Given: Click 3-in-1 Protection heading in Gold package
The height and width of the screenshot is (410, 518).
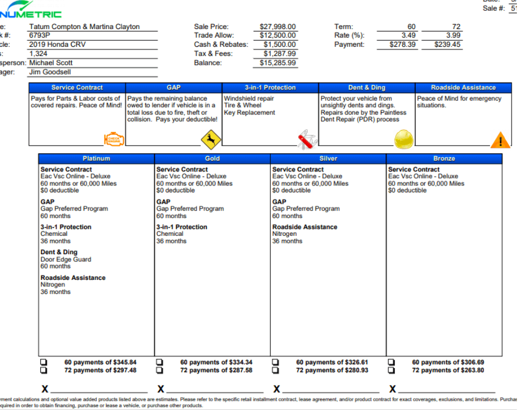Looking at the screenshot, I should [181, 227].
